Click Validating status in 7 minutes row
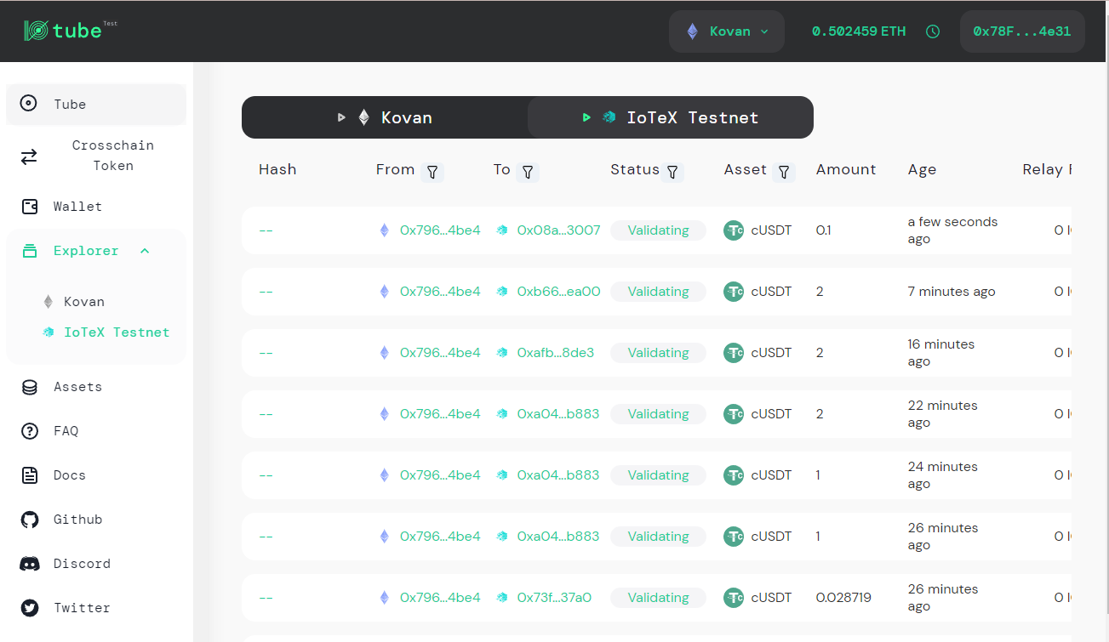Image resolution: width=1109 pixels, height=642 pixels. pos(658,292)
